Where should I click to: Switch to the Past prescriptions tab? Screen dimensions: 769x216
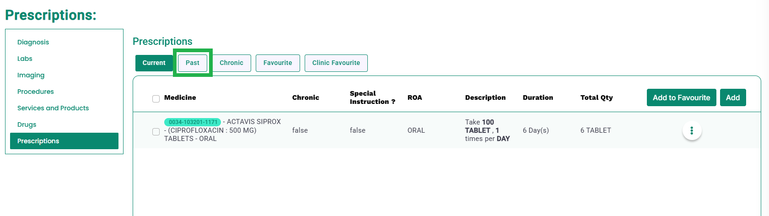click(x=193, y=63)
